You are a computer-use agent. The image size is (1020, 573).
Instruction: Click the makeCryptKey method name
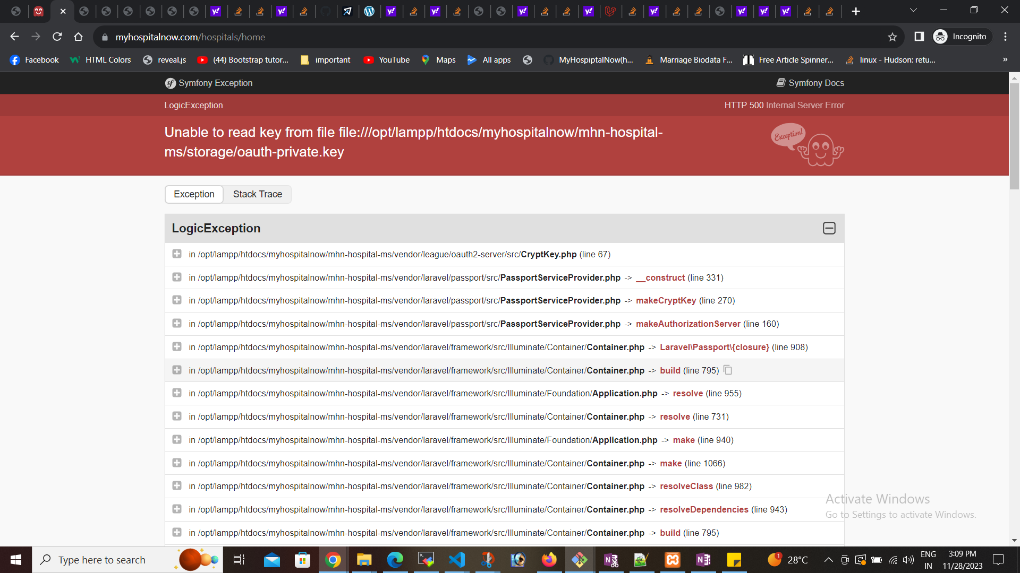(x=666, y=300)
